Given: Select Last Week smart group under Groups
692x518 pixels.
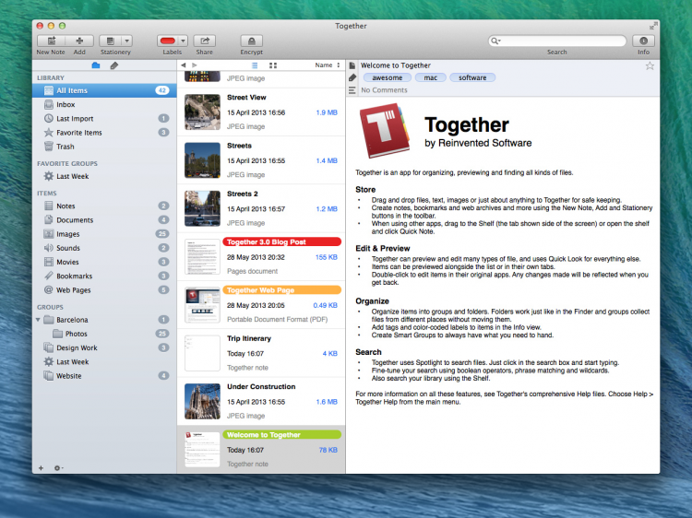Looking at the screenshot, I should tap(104, 362).
